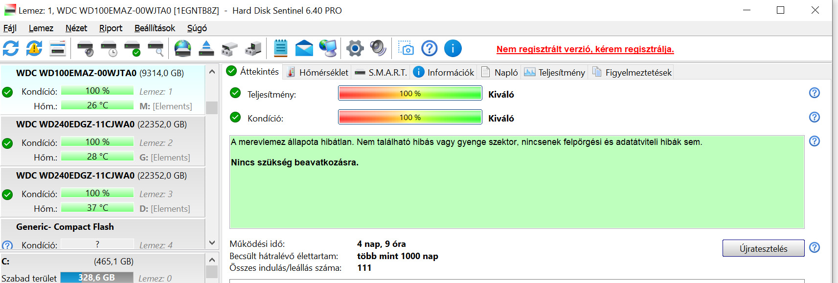
Task: Click refresh icon with yellow warning sign
Action: pyautogui.click(x=34, y=48)
